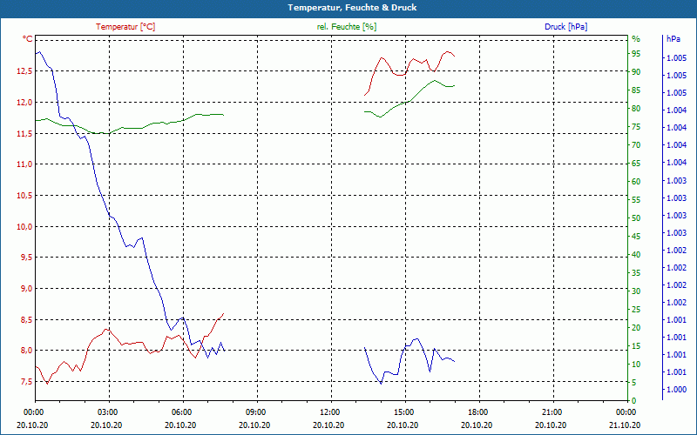
Task: Click '40' on the green humidity axis
Action: (x=636, y=255)
